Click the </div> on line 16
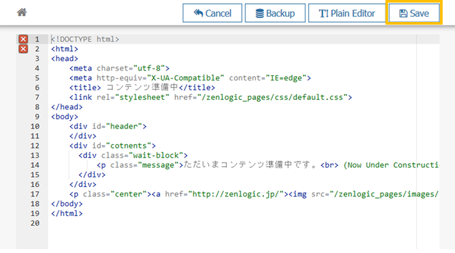Image resolution: width=455 pixels, height=253 pixels. tap(83, 184)
